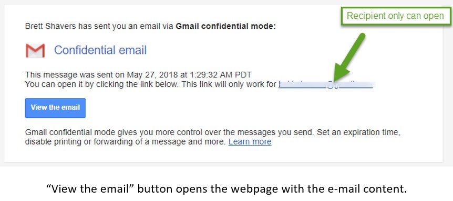Click "This message was sent on" text
Viewport: 453px width, 201px height.
coord(75,75)
